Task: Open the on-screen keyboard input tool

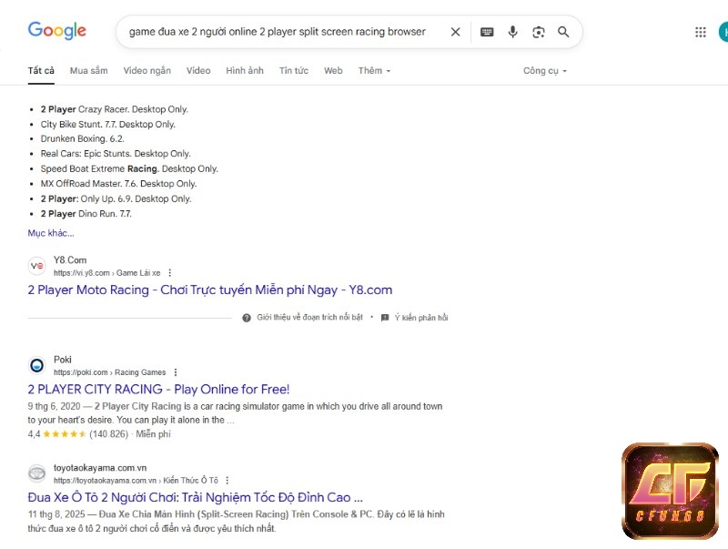Action: [x=487, y=32]
